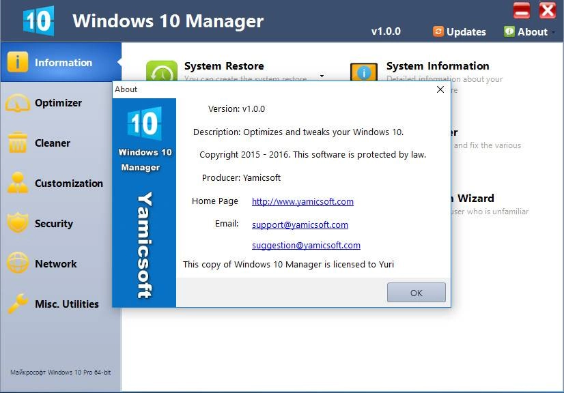Viewport: 564px width, 393px height.
Task: Close the Windows 10 Manager main window
Action: [x=547, y=10]
